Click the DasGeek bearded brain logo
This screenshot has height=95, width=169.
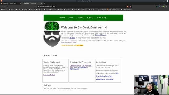pos(52,34)
